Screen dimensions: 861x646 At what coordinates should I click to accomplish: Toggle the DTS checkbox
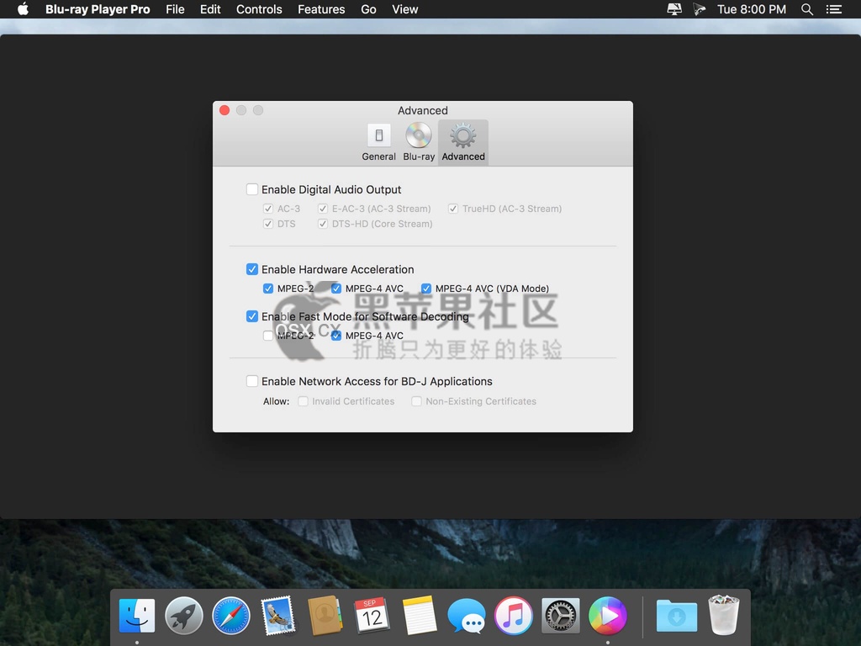pyautogui.click(x=268, y=224)
